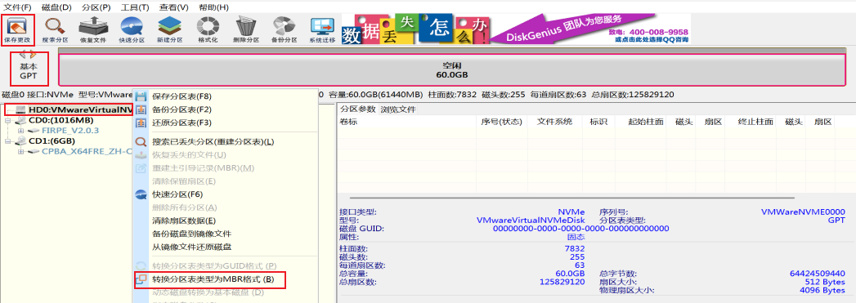Select CD1:(6GB) in the disk tree
The image size is (856, 303).
tap(52, 140)
